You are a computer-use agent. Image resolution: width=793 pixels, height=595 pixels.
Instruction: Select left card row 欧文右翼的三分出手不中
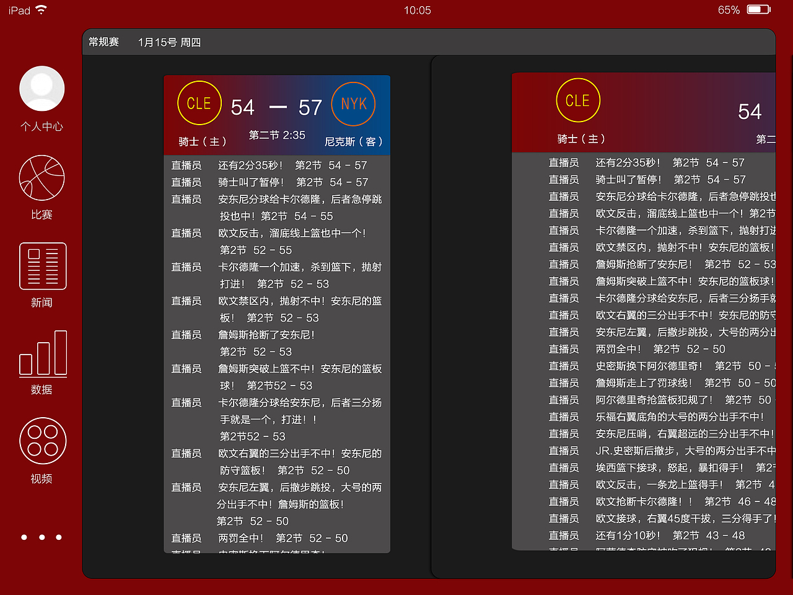[x=277, y=462]
